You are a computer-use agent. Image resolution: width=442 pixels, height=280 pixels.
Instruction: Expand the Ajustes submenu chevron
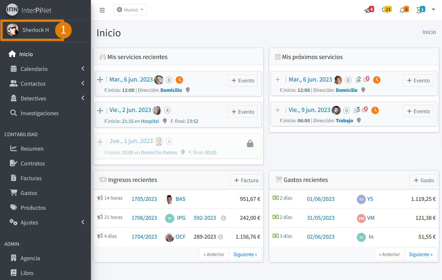[83, 222]
